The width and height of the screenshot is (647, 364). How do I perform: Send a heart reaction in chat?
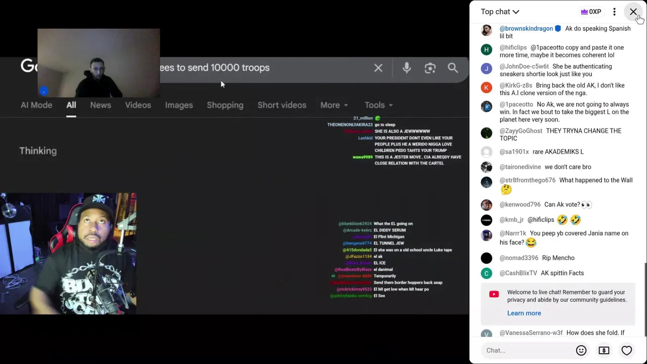[627, 350]
